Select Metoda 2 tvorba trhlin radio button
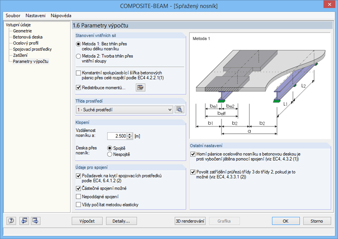 (78, 56)
